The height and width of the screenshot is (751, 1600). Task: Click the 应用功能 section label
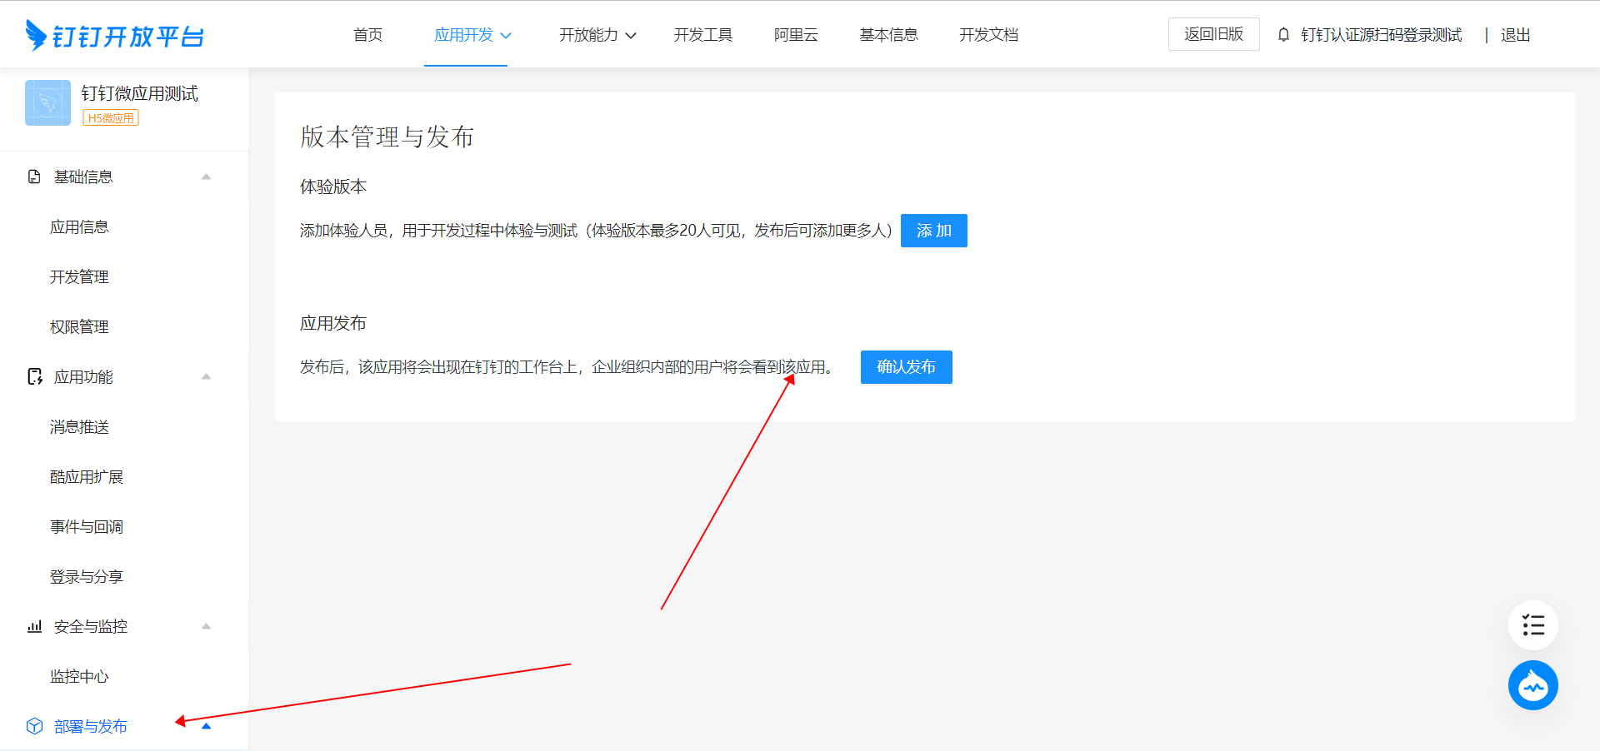[83, 376]
